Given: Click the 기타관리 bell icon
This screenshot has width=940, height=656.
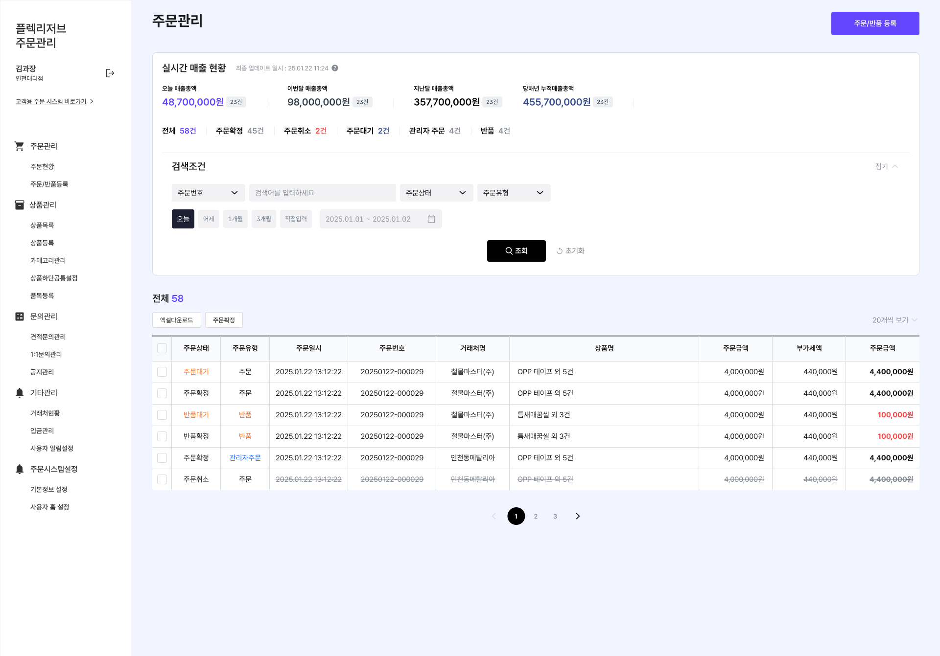Looking at the screenshot, I should pos(19,392).
